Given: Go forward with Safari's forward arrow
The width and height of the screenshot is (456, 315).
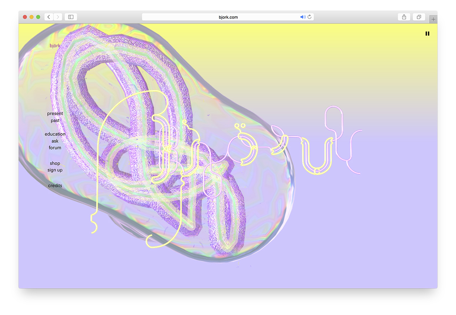Looking at the screenshot, I should [x=58, y=17].
